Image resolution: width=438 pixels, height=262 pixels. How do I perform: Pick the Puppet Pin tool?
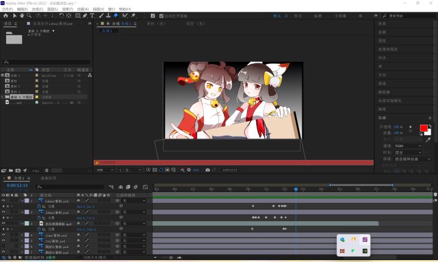[133, 16]
